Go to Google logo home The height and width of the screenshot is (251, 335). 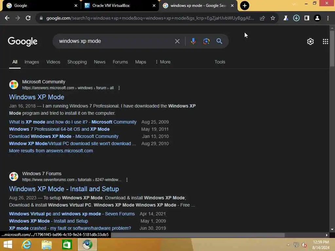click(23, 42)
